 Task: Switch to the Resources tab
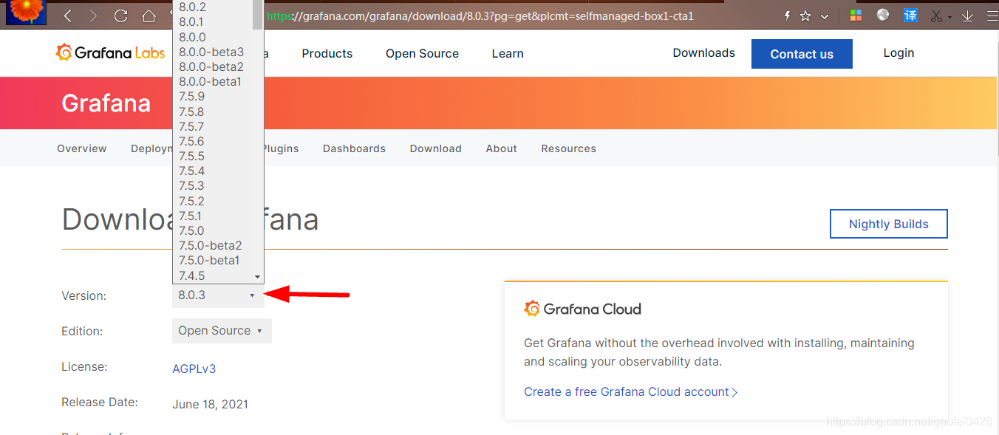tap(568, 148)
